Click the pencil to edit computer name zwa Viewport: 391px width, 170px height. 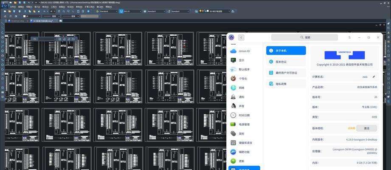[374, 77]
